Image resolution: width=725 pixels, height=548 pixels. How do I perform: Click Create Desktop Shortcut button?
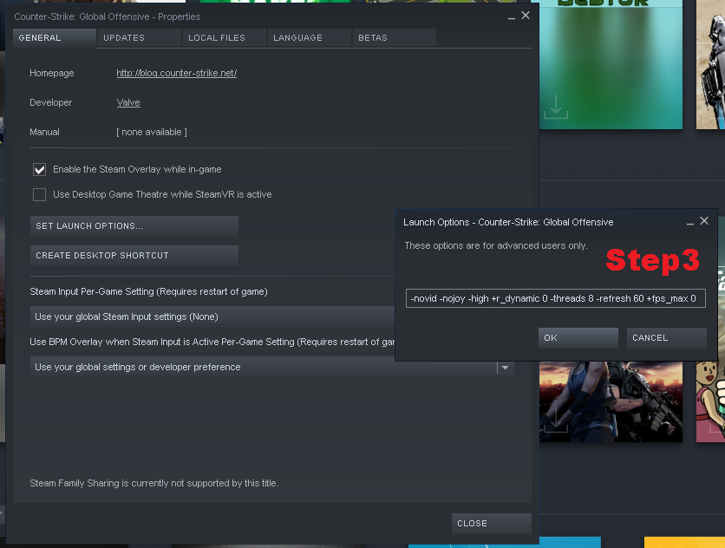pos(134,256)
